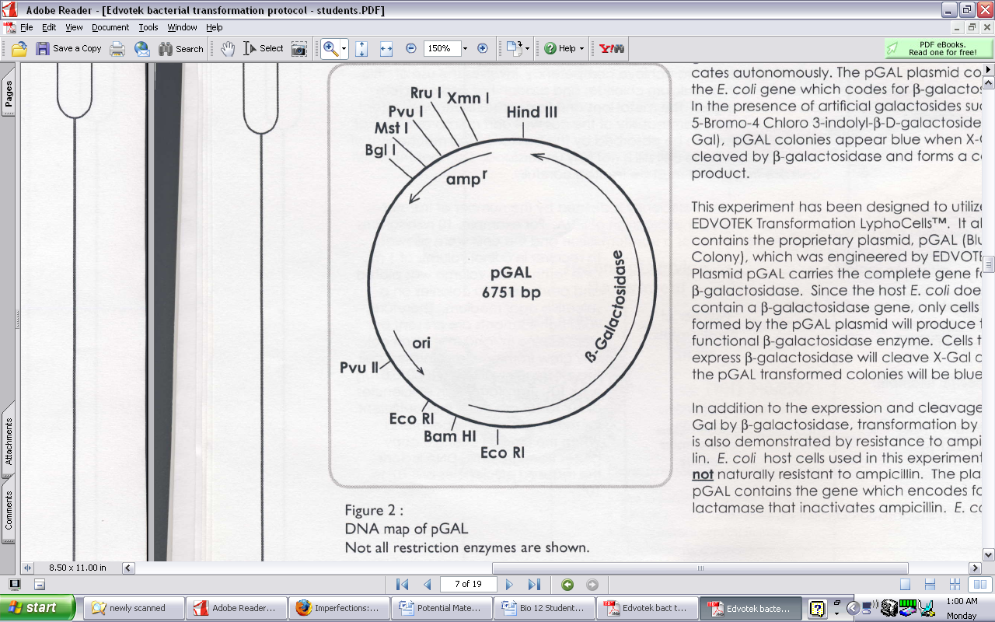The height and width of the screenshot is (622, 995).
Task: Go to the last page
Action: 534,585
